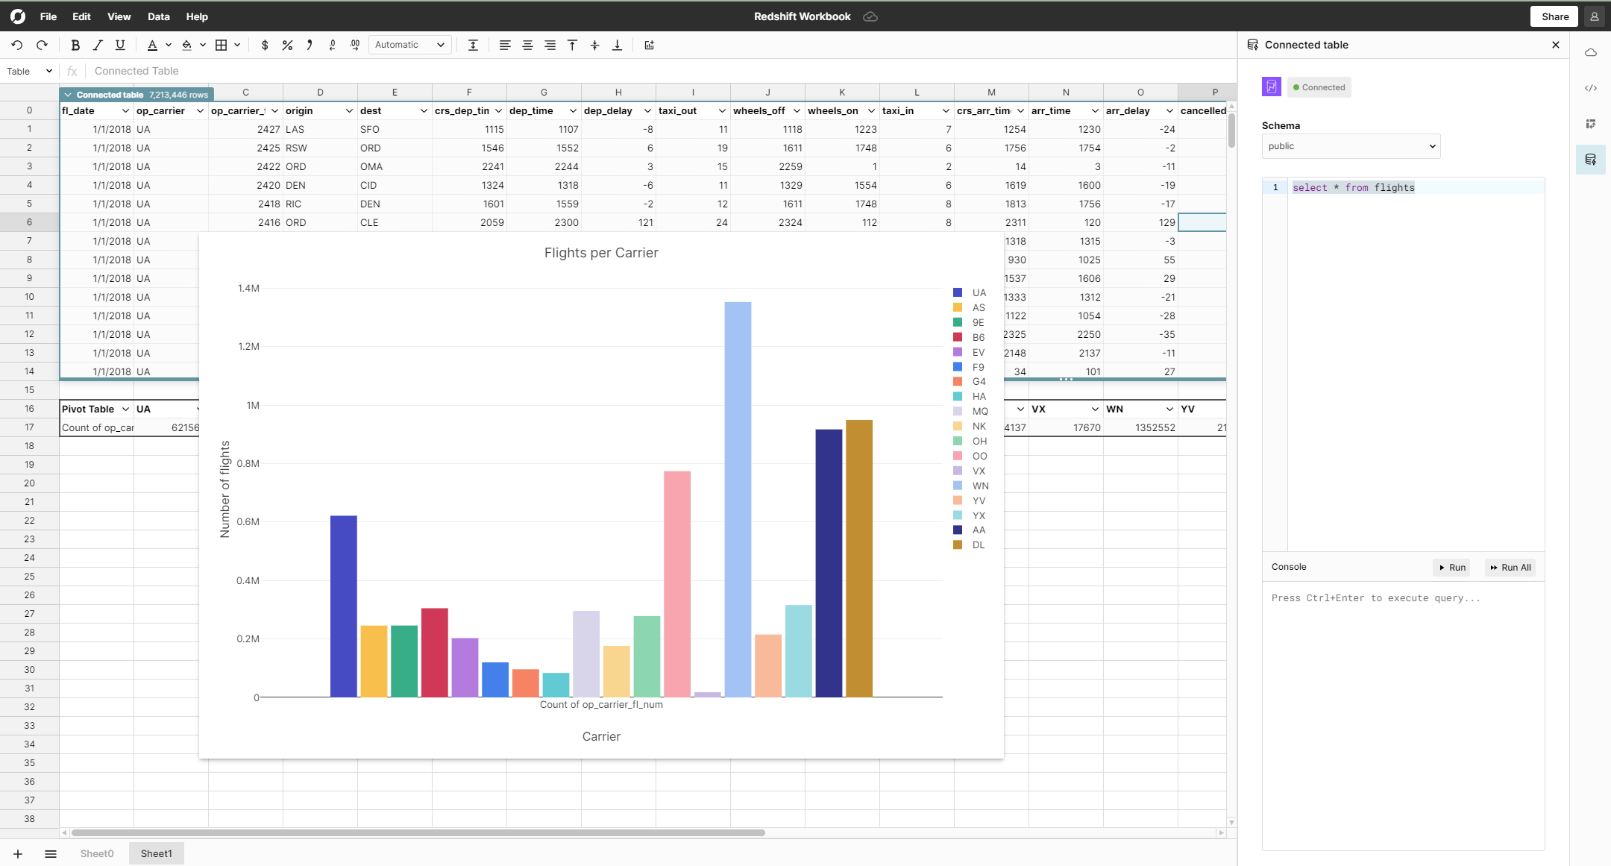The width and height of the screenshot is (1611, 866).
Task: Open the op_carrier column filter dropdown
Action: [x=199, y=110]
